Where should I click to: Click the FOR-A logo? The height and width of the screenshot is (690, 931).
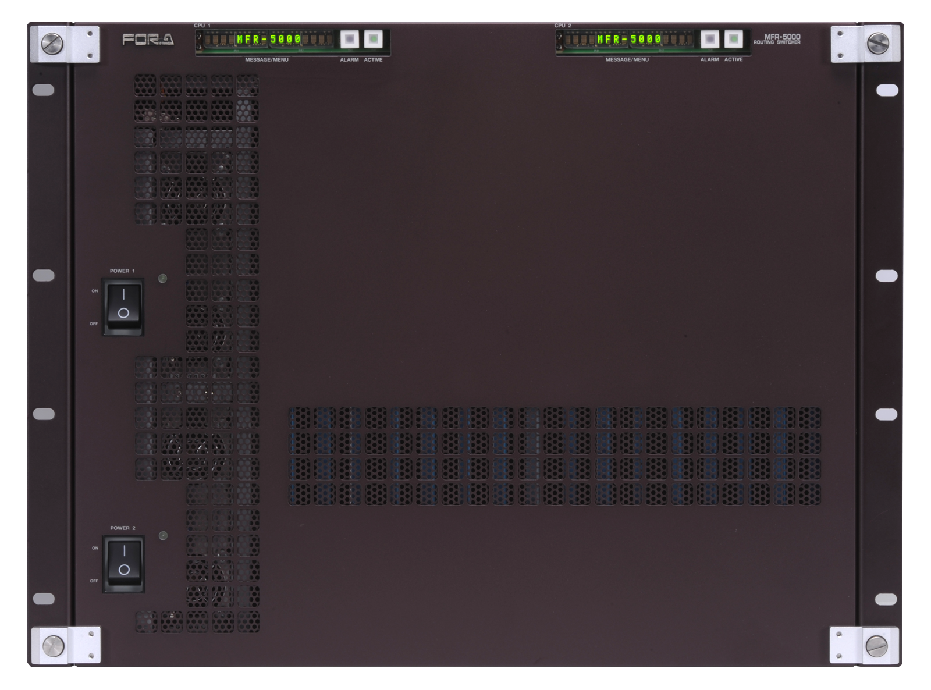(148, 40)
